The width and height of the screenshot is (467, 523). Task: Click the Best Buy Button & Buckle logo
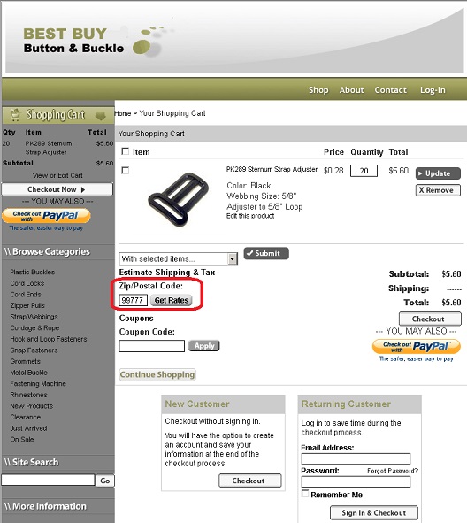[90, 41]
